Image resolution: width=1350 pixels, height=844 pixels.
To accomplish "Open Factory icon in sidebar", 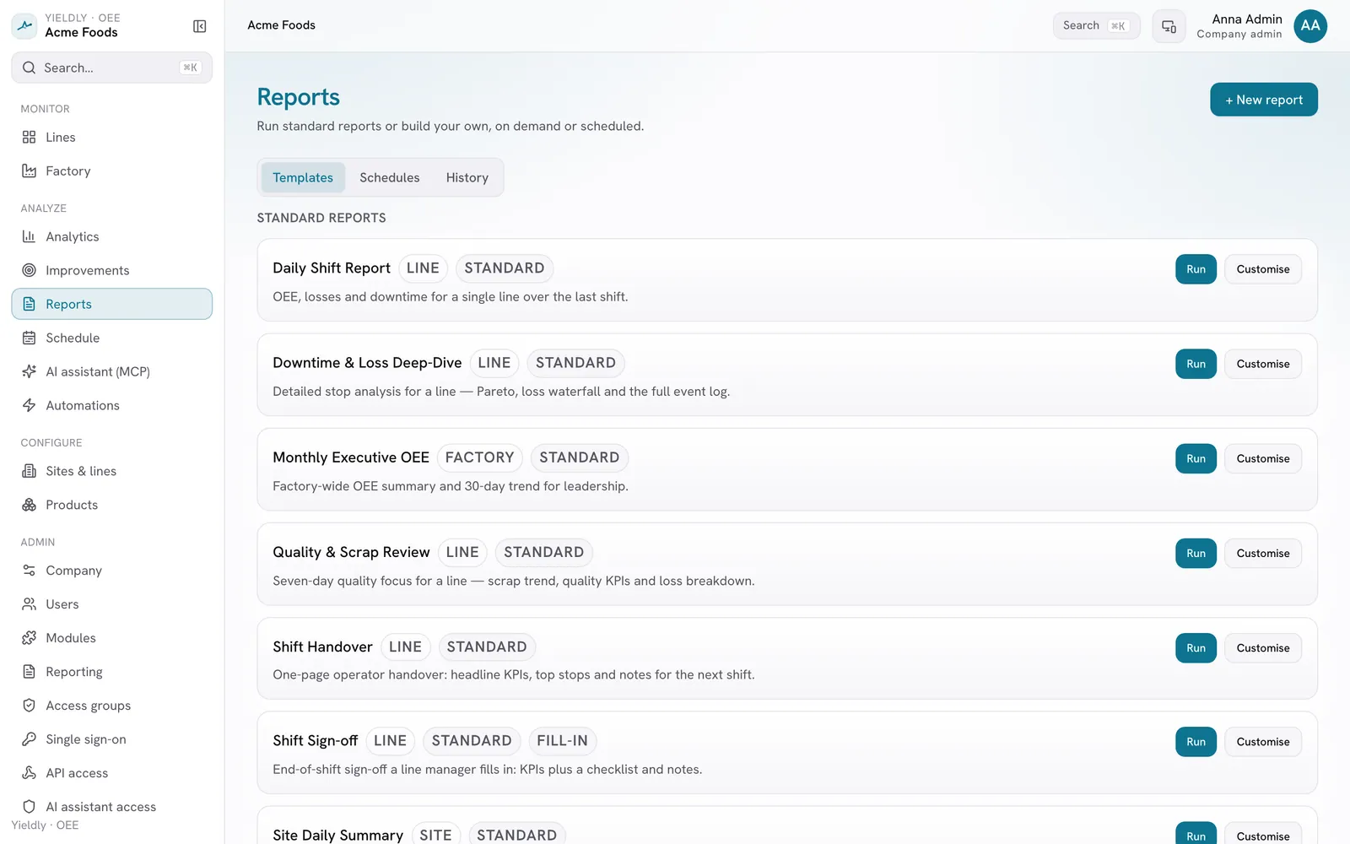I will pos(29,170).
